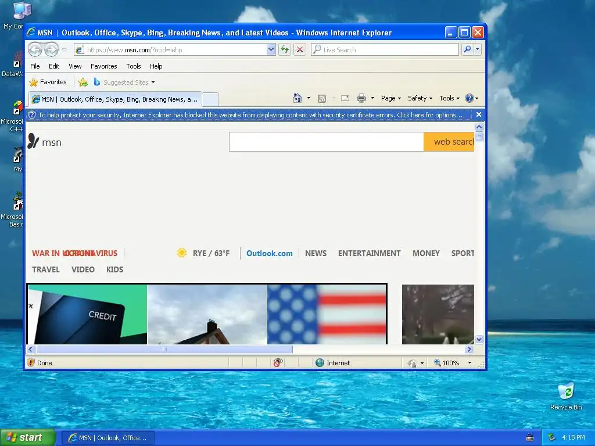Click the RSS feeds icon
Viewport: 595px width, 446px height.
coord(322,99)
